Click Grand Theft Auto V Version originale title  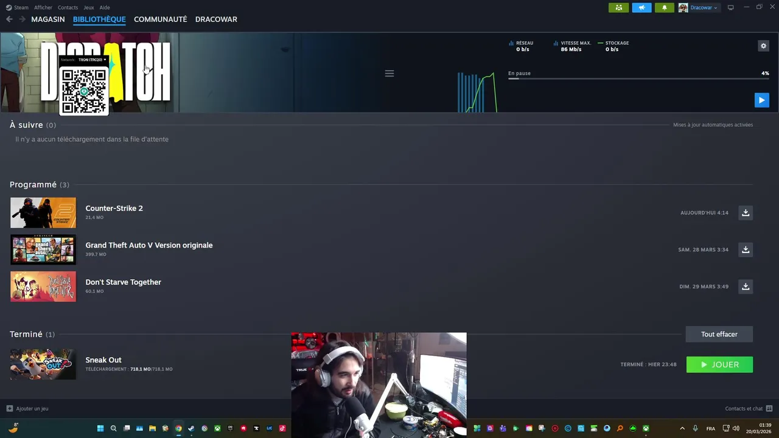[149, 245]
